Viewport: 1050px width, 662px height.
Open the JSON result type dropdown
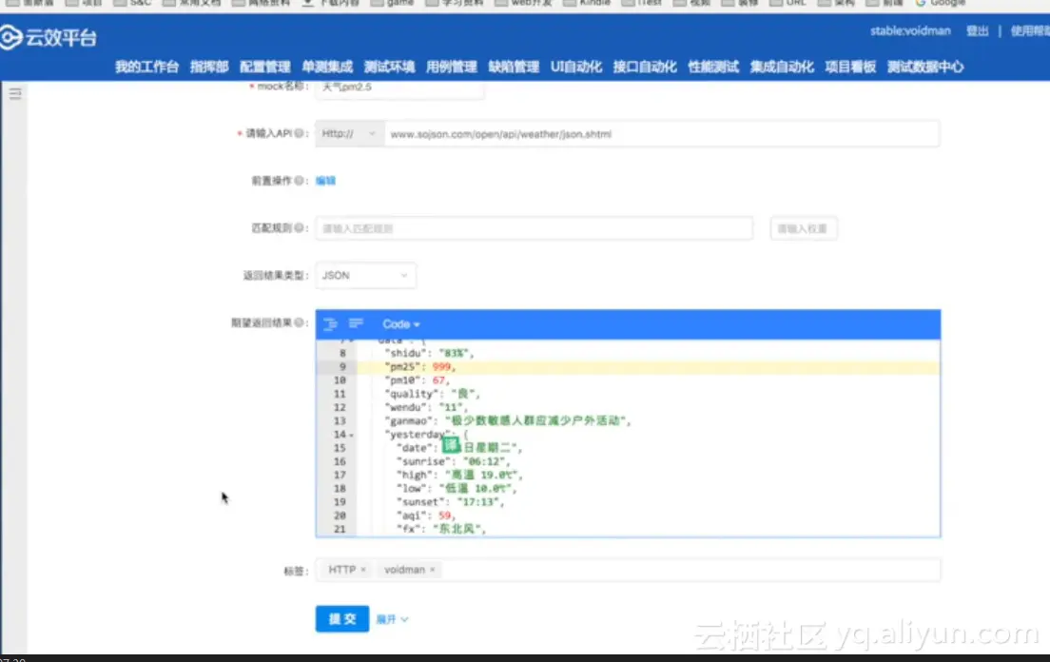pyautogui.click(x=365, y=276)
